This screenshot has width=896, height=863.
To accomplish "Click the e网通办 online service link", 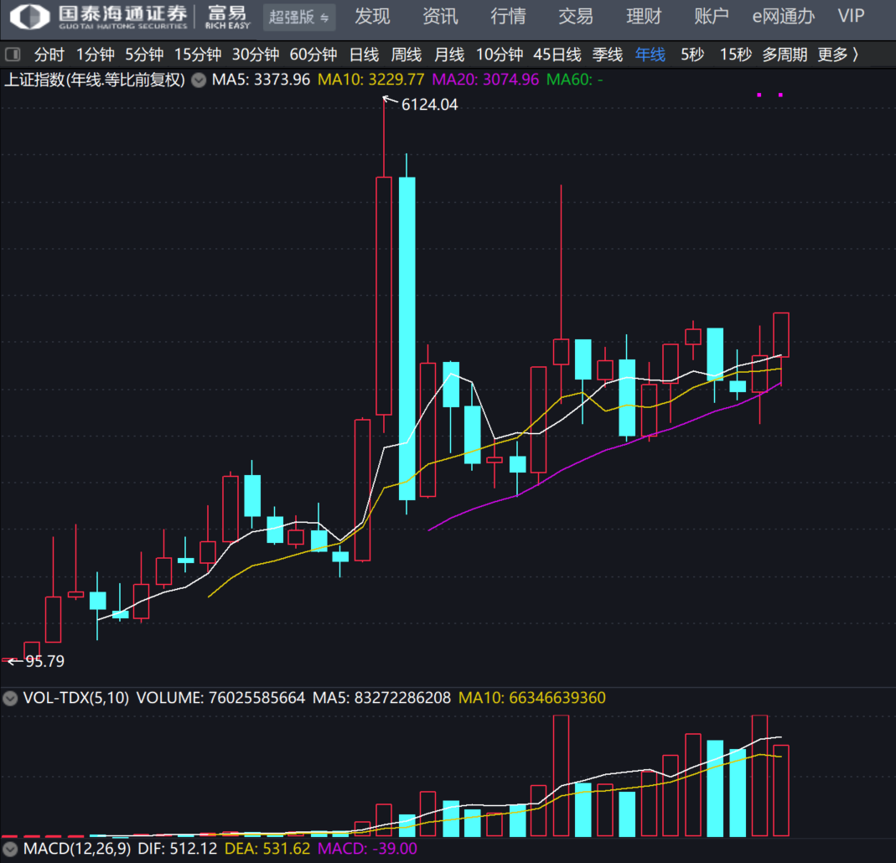I will (x=783, y=16).
